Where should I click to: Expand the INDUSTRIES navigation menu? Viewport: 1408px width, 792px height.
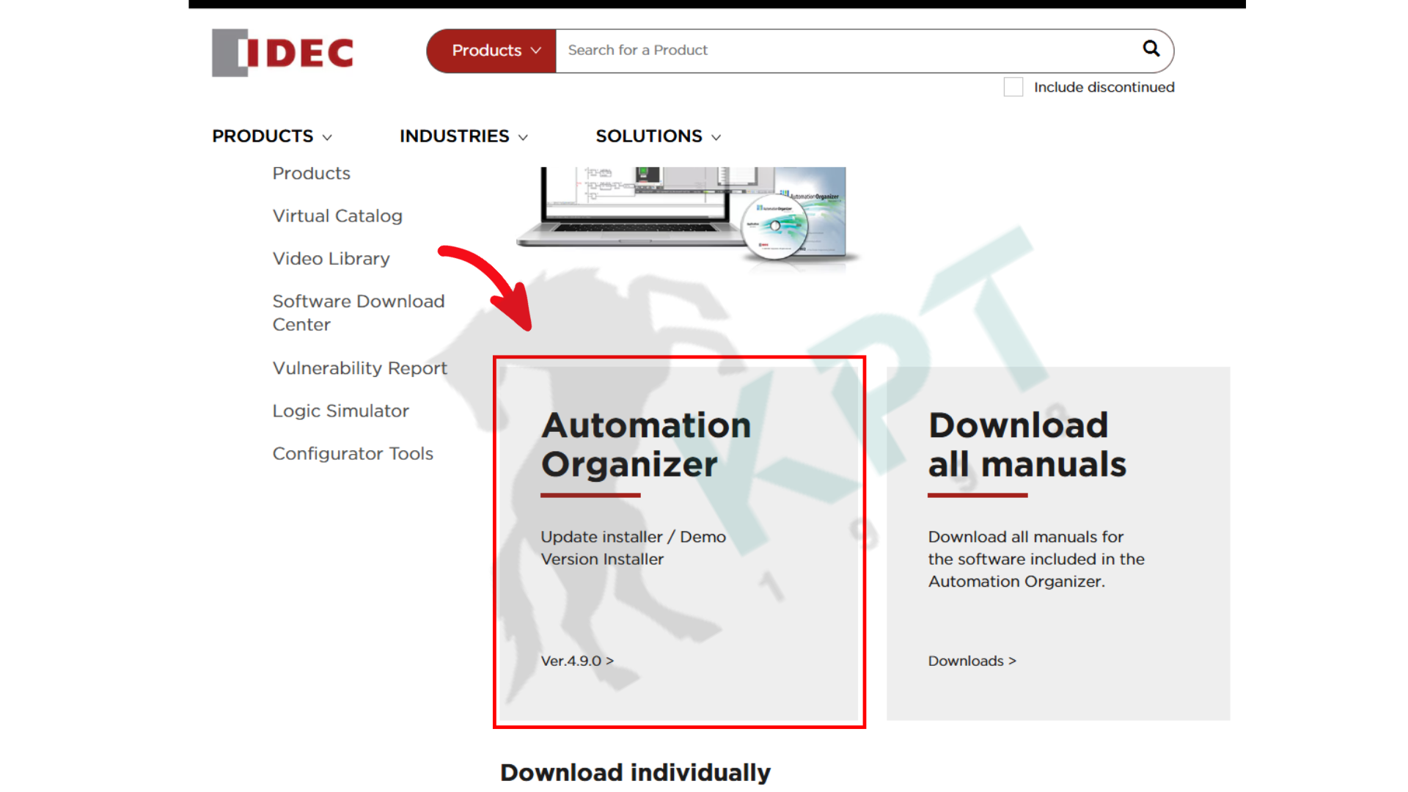click(x=463, y=136)
